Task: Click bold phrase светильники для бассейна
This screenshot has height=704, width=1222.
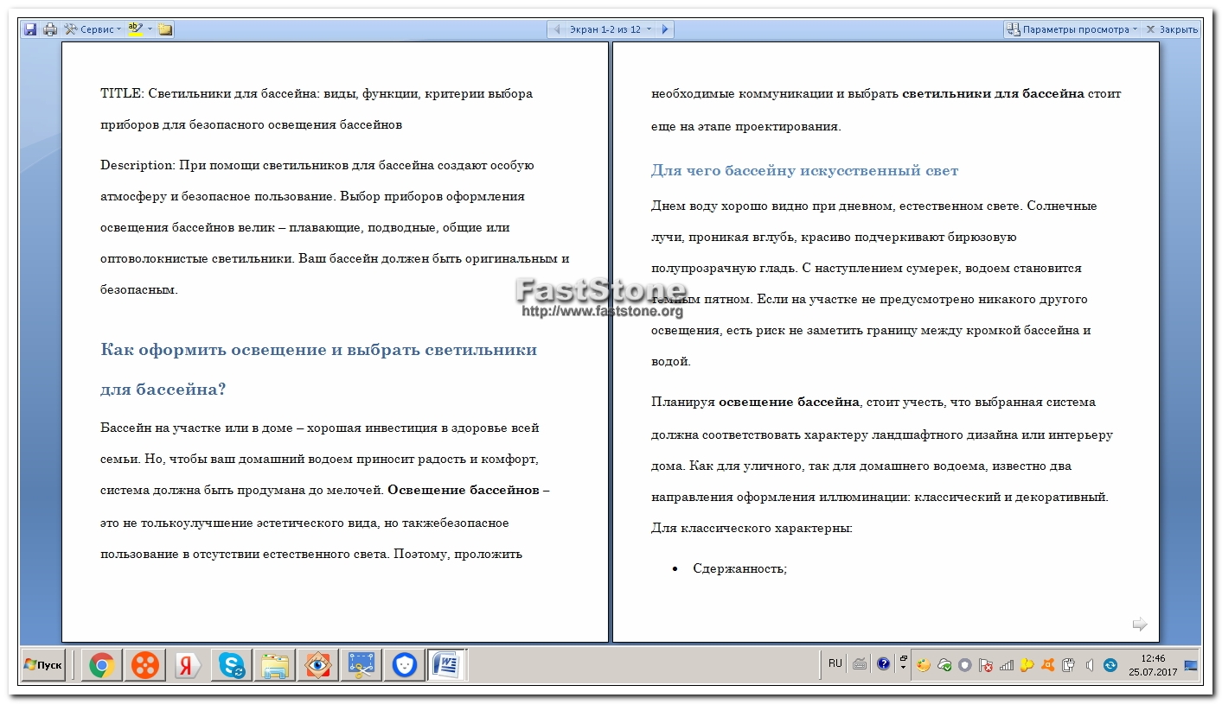Action: 993,93
